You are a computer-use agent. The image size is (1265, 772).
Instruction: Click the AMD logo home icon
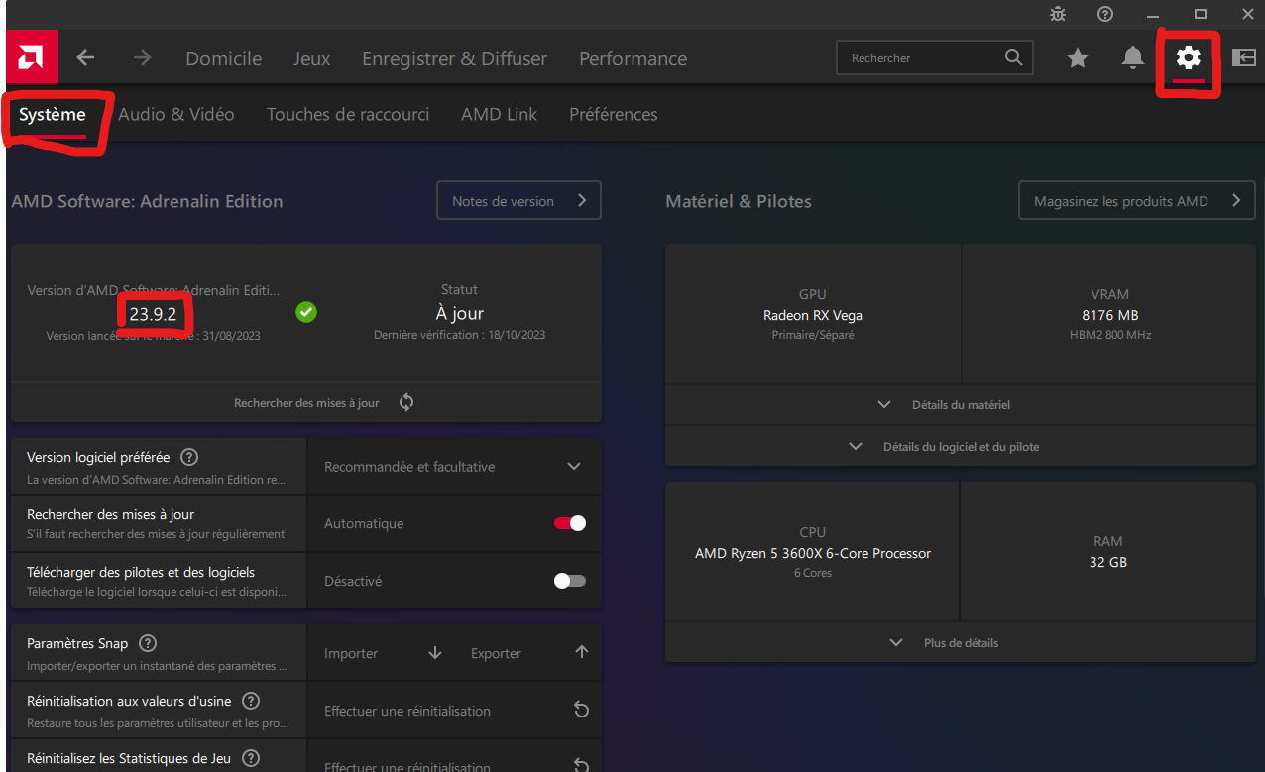[x=32, y=58]
